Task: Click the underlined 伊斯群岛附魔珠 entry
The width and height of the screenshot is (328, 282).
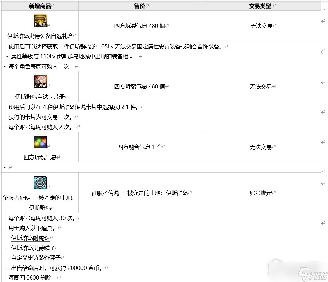Action: coord(30,238)
